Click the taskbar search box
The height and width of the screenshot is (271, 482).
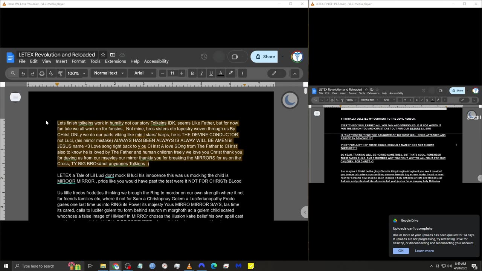click(48, 266)
